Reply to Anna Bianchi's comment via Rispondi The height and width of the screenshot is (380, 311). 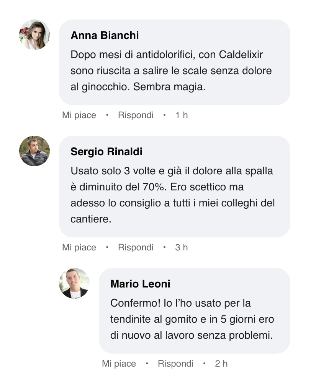(x=136, y=115)
